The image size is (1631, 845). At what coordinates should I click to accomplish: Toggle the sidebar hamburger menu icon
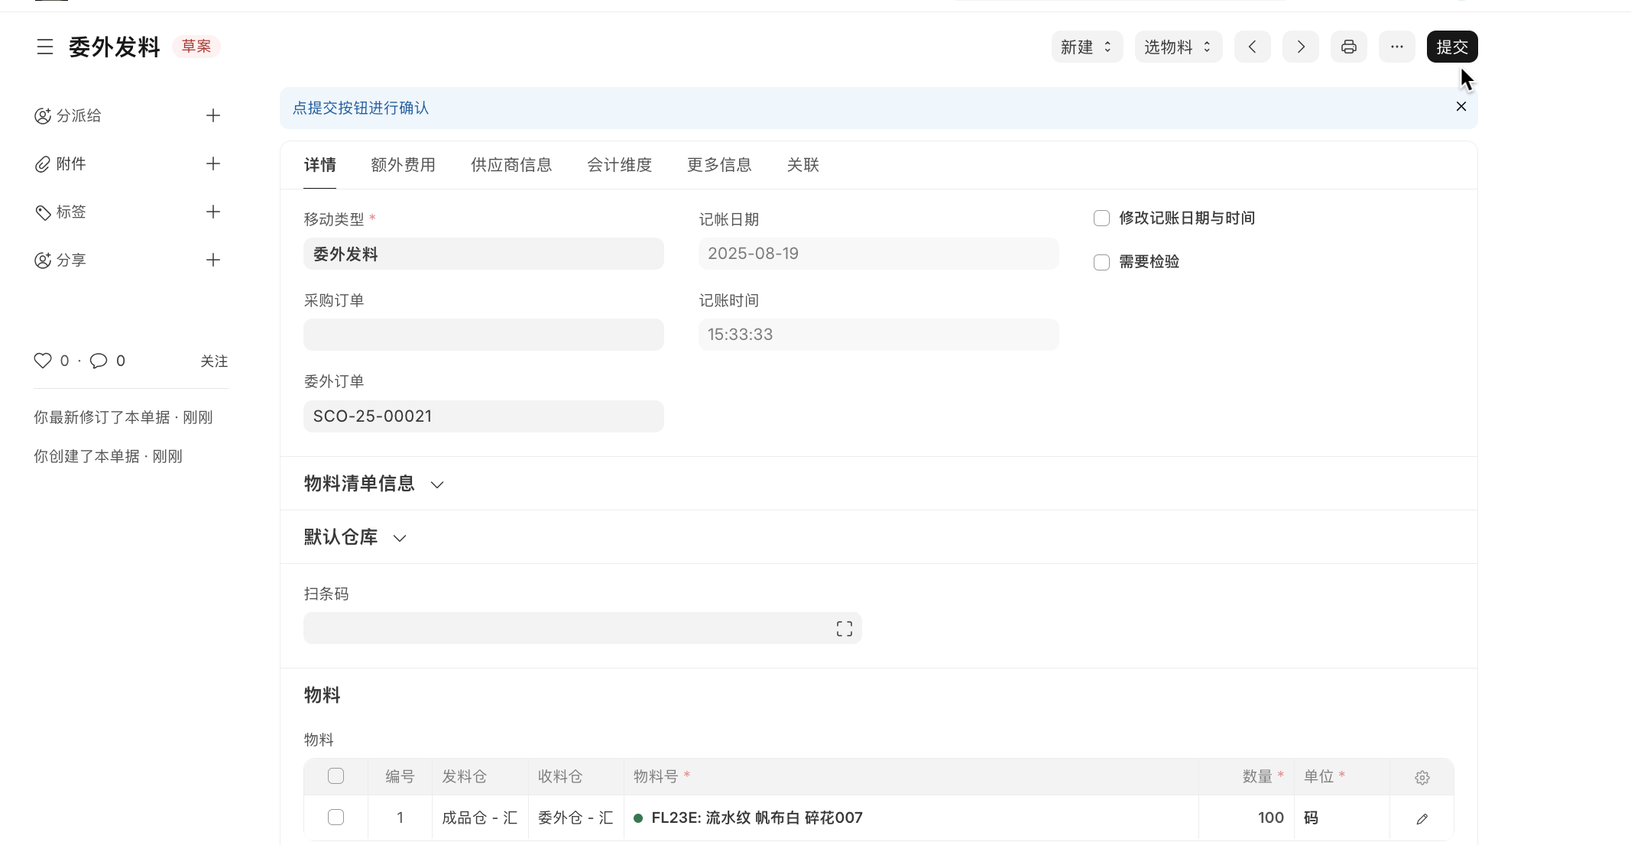point(45,47)
